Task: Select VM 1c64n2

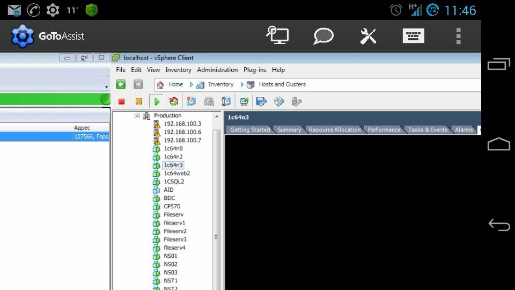Action: pos(173,157)
